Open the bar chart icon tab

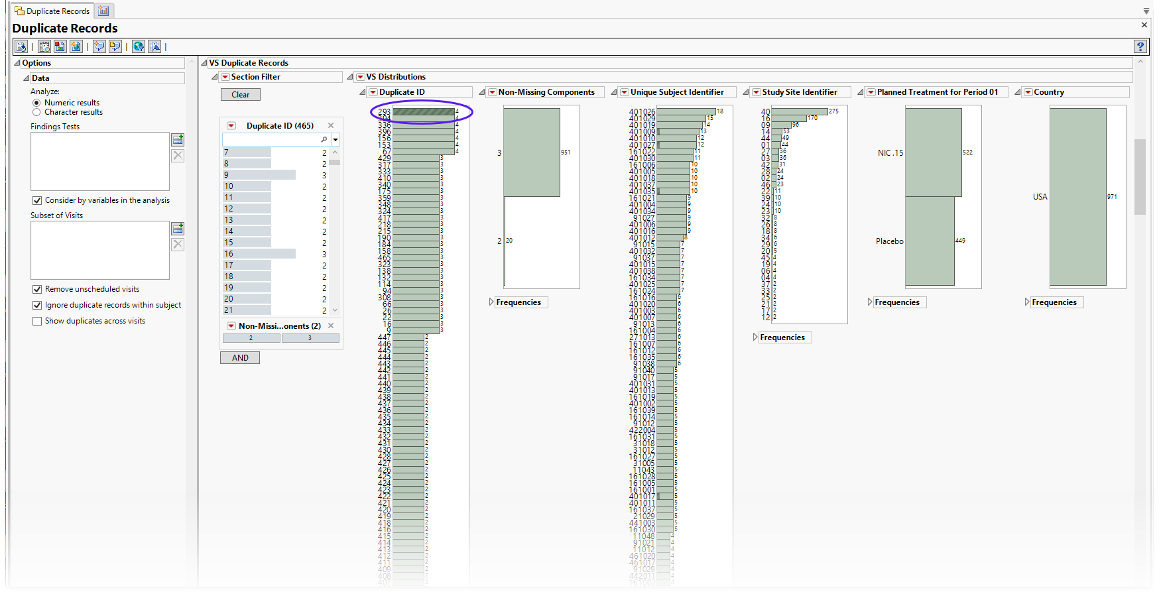point(103,11)
